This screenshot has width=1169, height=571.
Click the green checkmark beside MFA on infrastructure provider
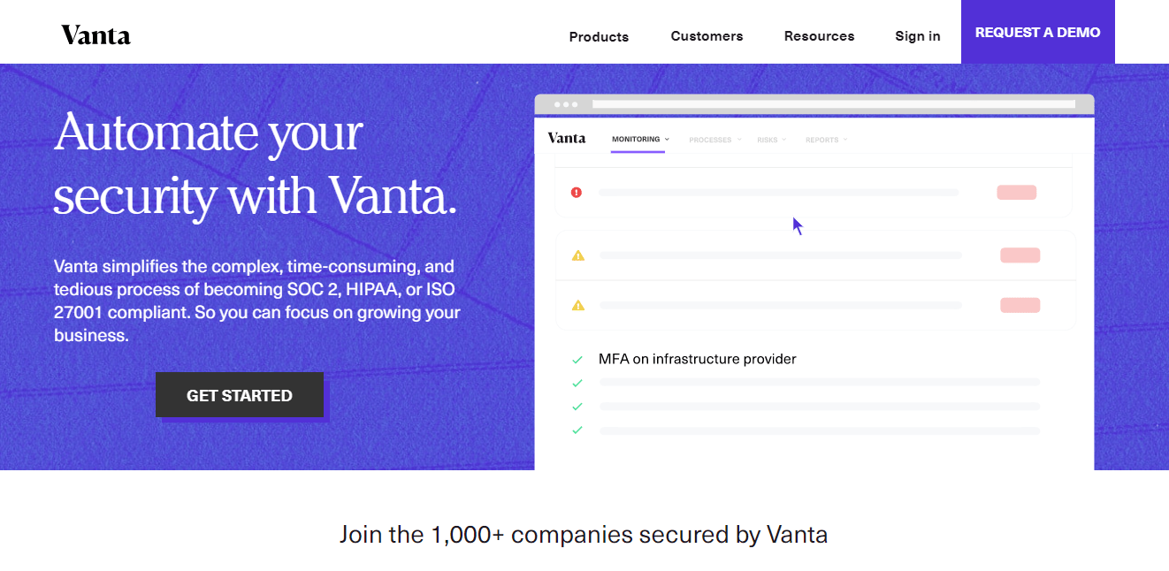[x=577, y=359]
